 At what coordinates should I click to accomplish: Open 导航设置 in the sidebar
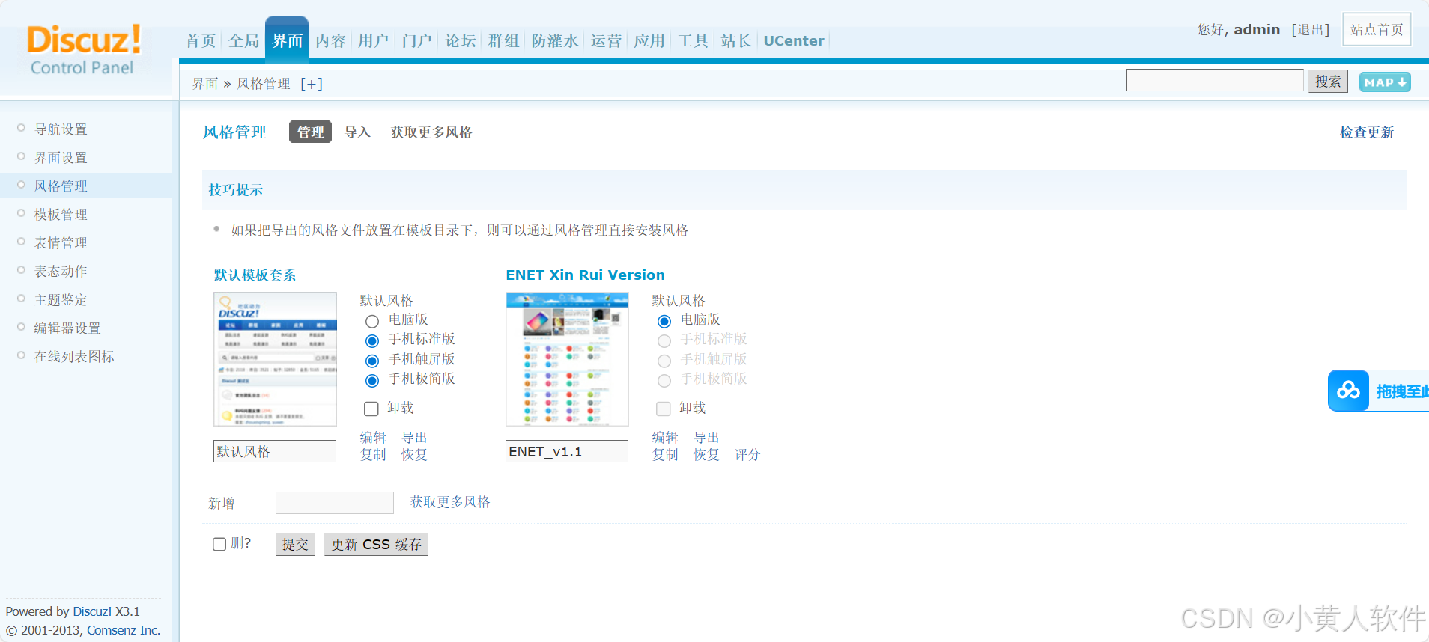61,129
